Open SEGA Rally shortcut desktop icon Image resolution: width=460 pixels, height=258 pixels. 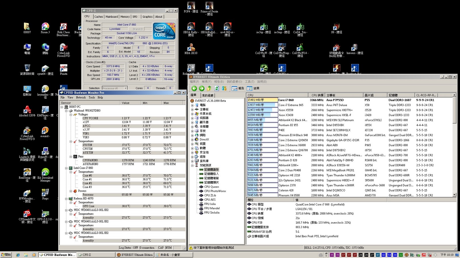(191, 30)
